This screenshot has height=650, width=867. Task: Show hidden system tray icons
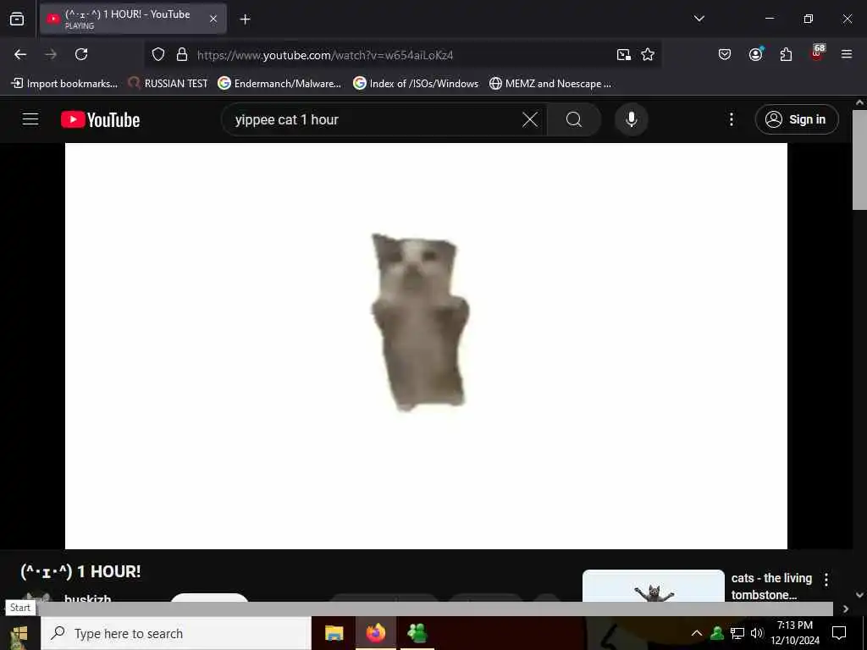[697, 633]
